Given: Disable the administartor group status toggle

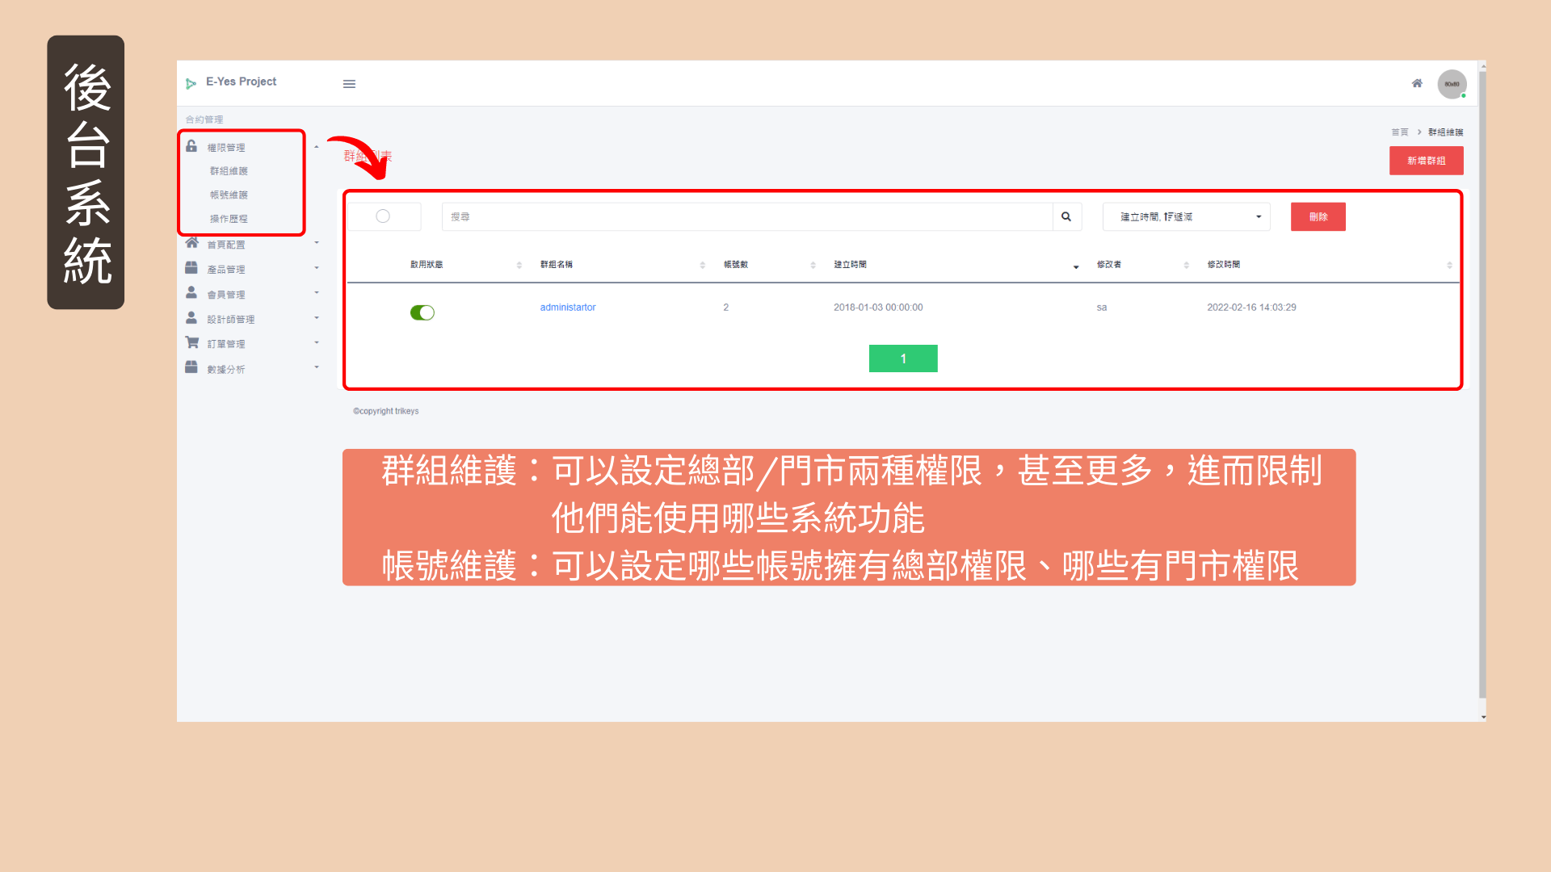Looking at the screenshot, I should coord(422,312).
